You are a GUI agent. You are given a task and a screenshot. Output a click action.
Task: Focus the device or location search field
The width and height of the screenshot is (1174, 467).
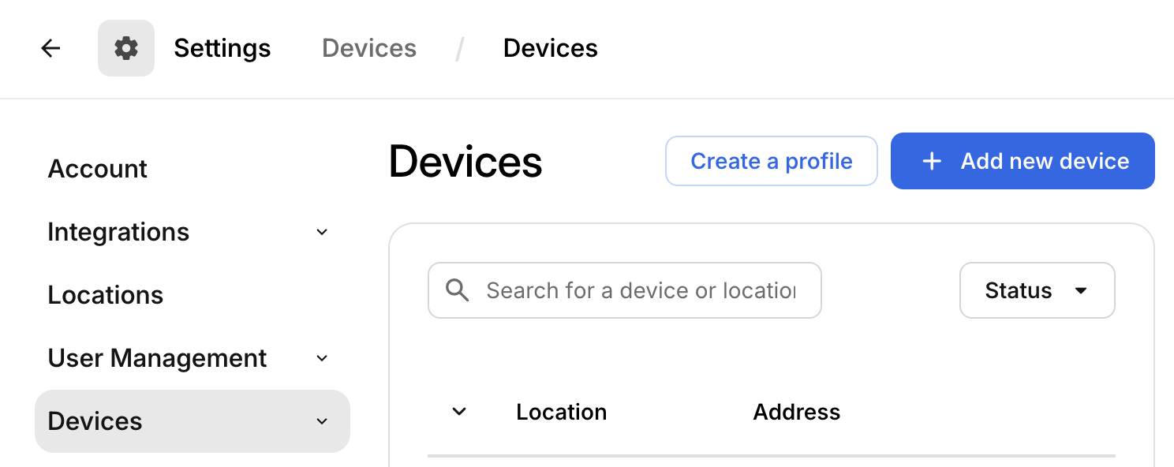[625, 290]
